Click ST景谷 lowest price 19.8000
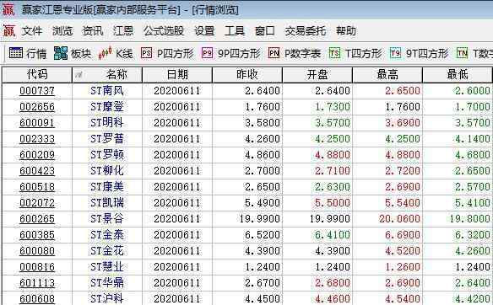Viewport: 493px width, 305px height. (x=469, y=219)
